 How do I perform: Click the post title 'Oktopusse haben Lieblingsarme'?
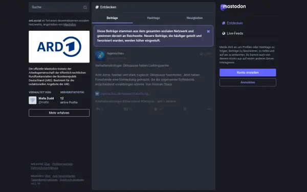(x=146, y=66)
